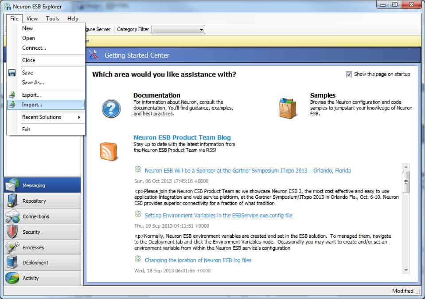This screenshot has height=299, width=425.
Task: Click the Deployment server icon in sidebar
Action: (12, 263)
